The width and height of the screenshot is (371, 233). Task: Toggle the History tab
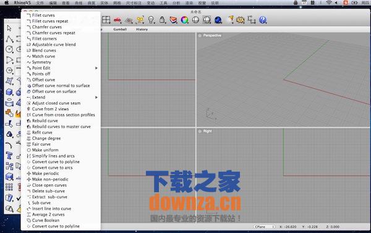point(142,29)
